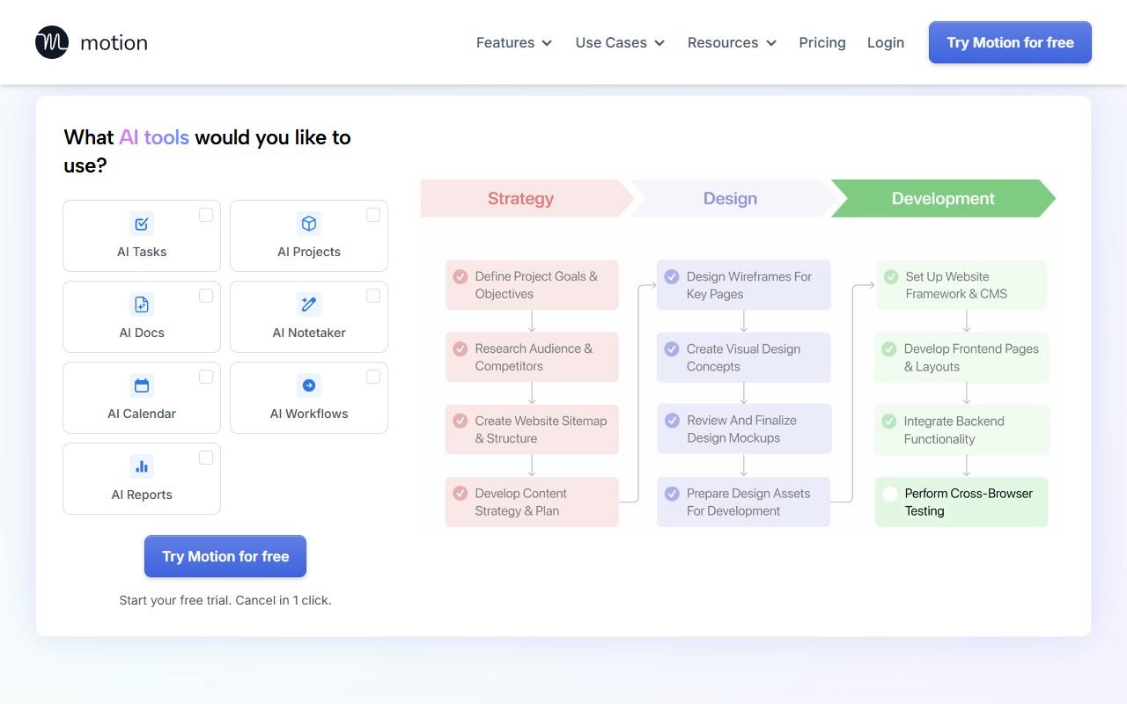Click check icon beside Design Wireframes For Key Pages
Image resolution: width=1127 pixels, height=704 pixels.
(x=672, y=276)
